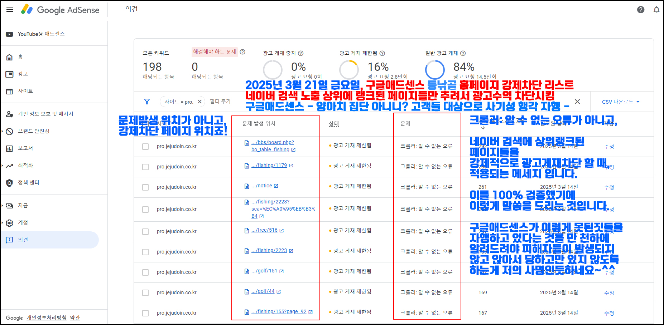
Task: Click the 일반 광고 게재 84% circle
Action: 435,70
